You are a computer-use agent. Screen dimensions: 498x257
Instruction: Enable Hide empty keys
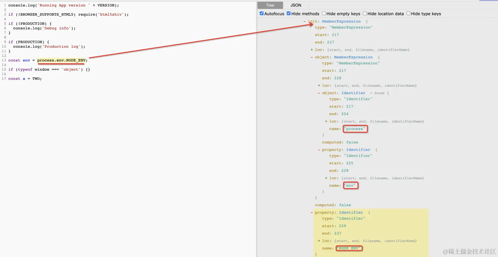point(324,14)
